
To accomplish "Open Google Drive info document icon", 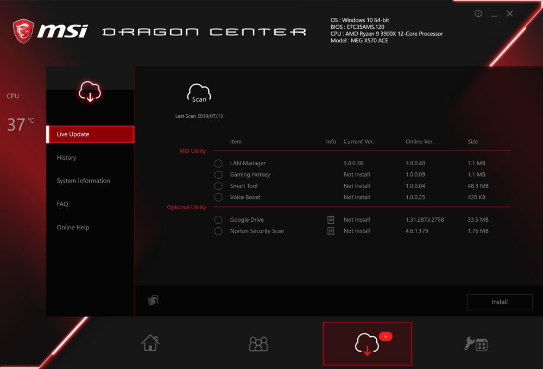I will click(331, 220).
